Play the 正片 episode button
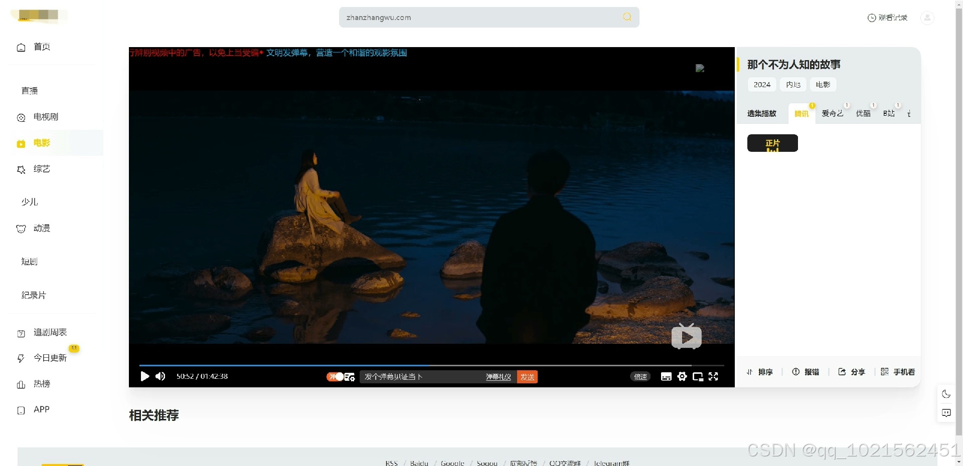The height and width of the screenshot is (466, 963). [x=772, y=143]
